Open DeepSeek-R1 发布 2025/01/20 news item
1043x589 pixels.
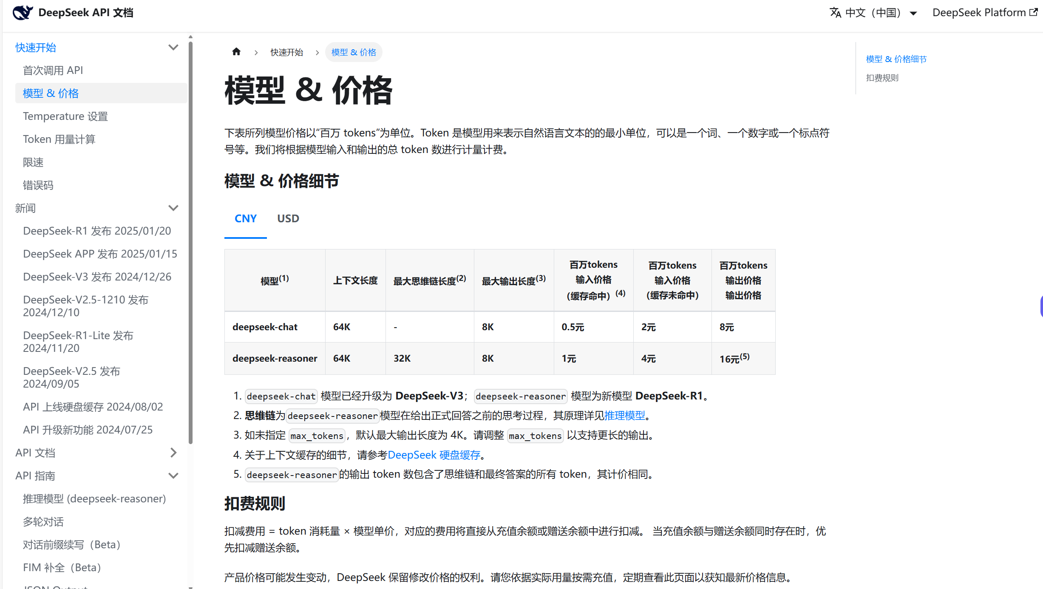(97, 231)
